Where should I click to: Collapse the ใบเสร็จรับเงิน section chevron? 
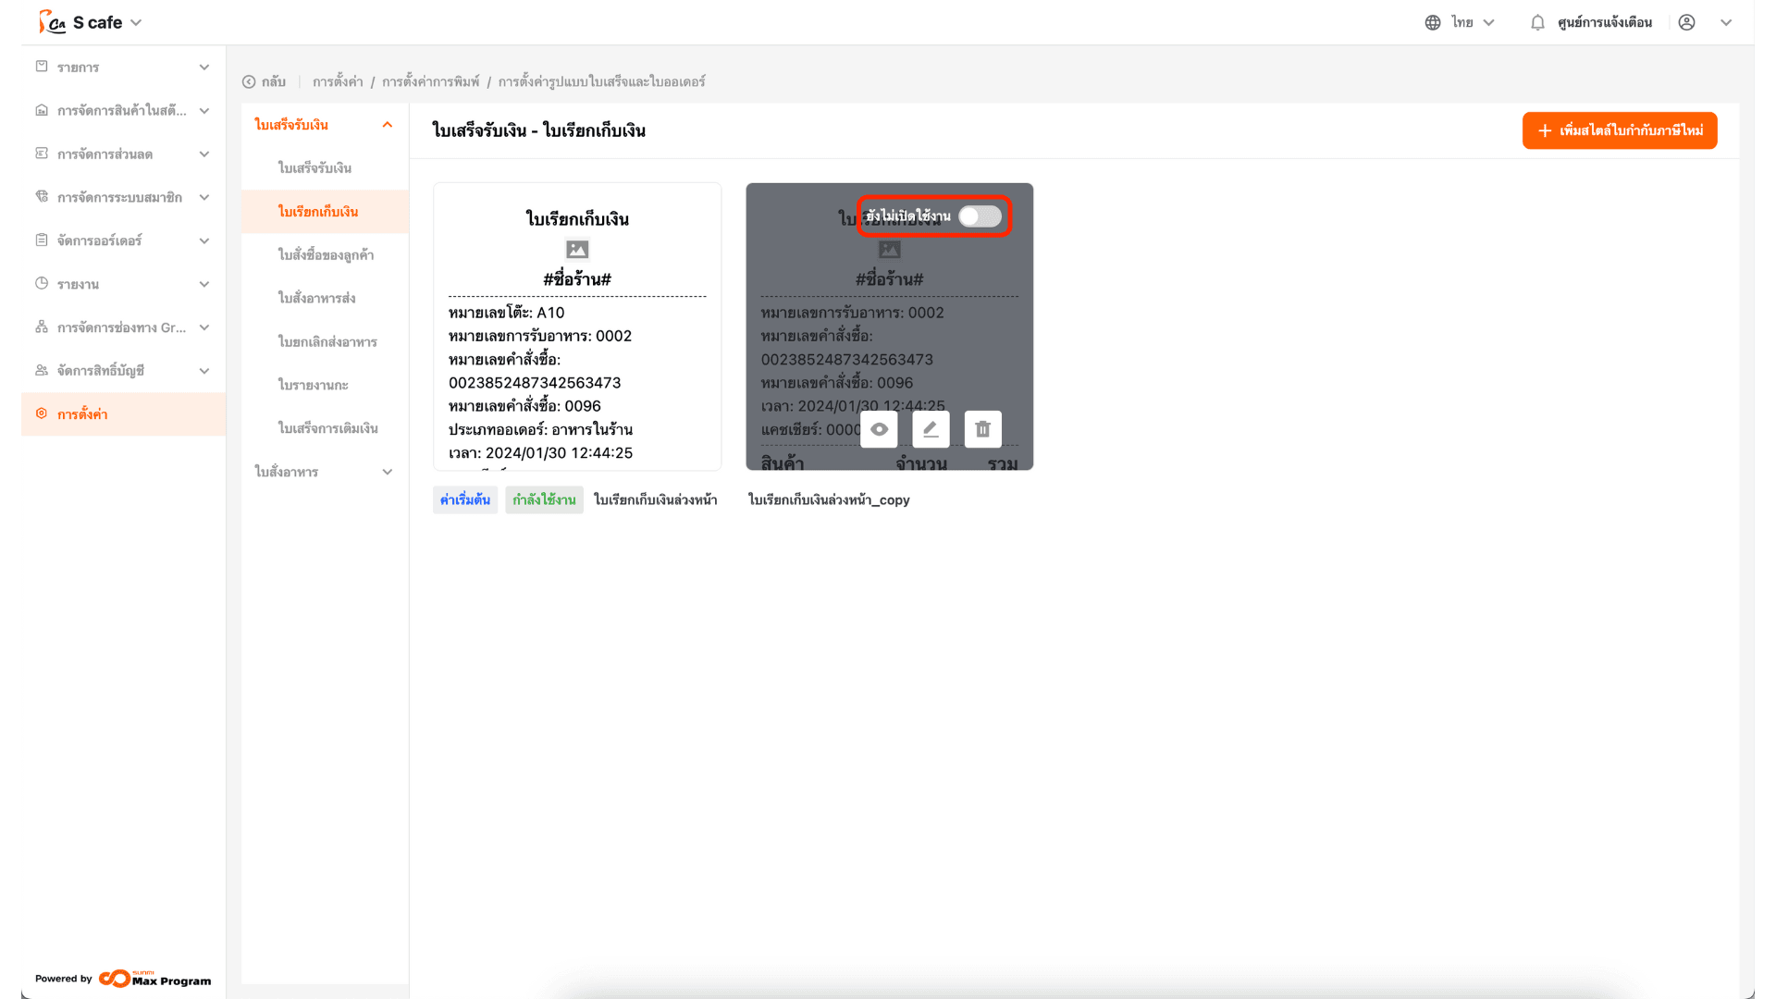388,125
